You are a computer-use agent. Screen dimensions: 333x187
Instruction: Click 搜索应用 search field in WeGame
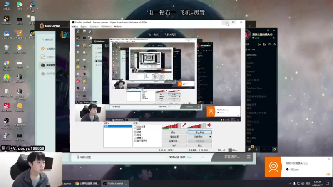47,39
